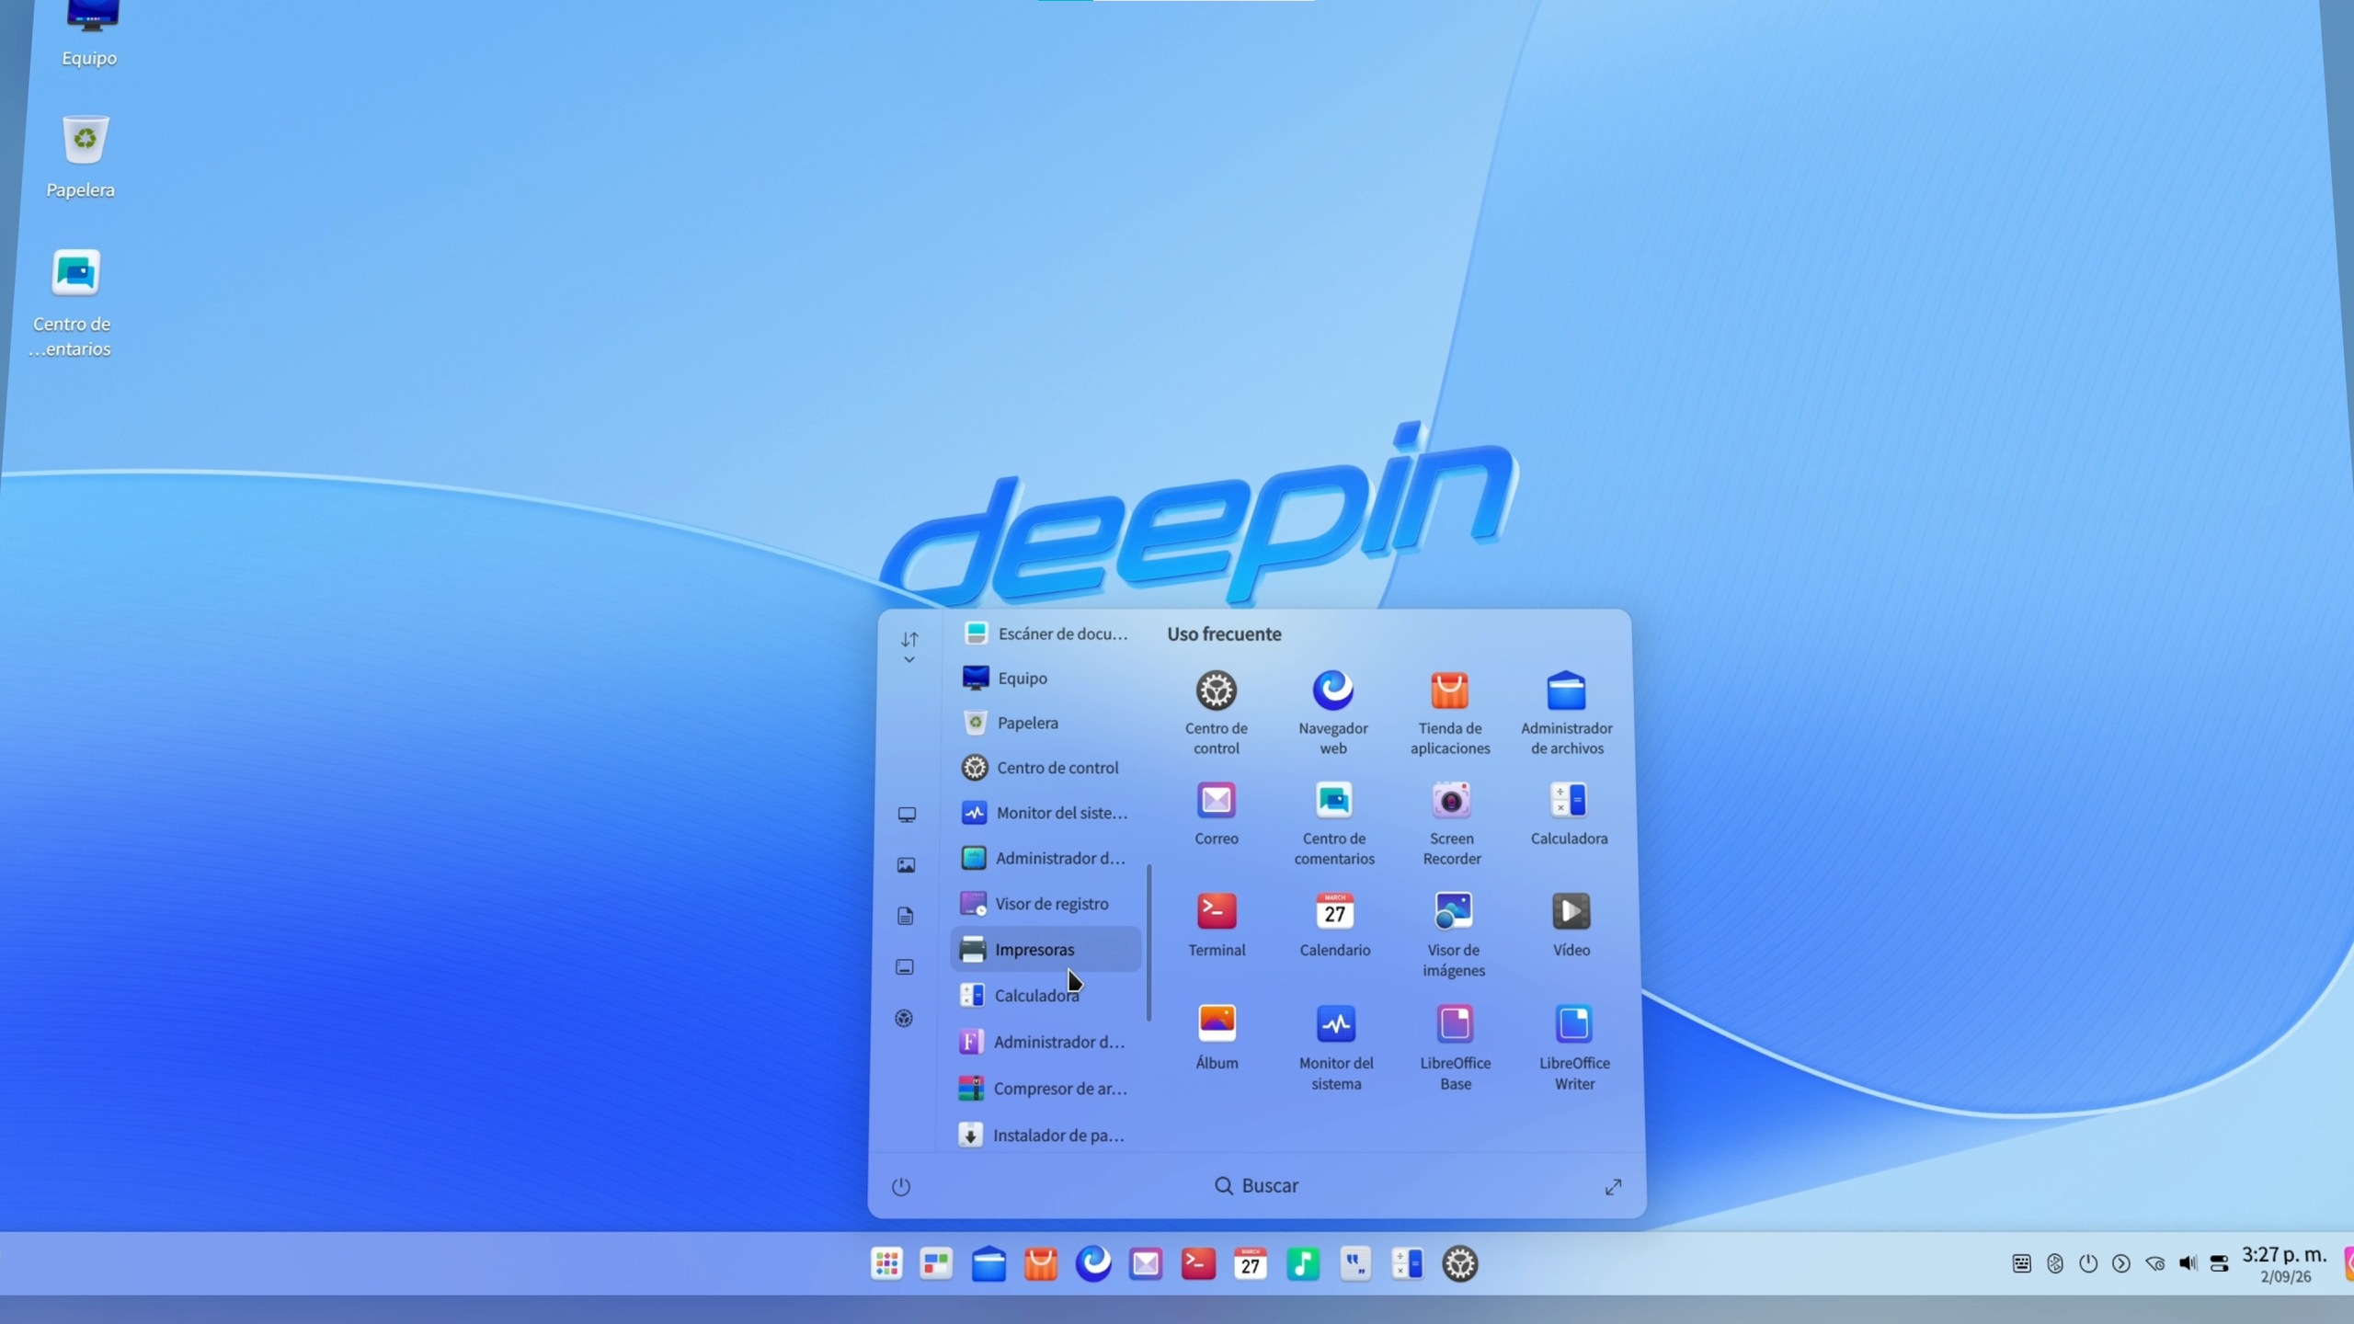Image resolution: width=2354 pixels, height=1324 pixels.
Task: Select Visor de registro in app list
Action: tap(1046, 904)
